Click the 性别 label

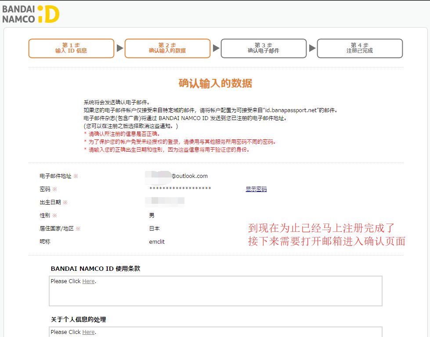(x=45, y=215)
